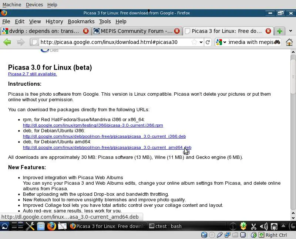Open the Firefox Tools menu
Viewport: 296px width, 239px height.
105,21
